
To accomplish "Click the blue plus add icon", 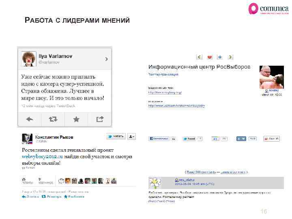I will (x=220, y=57).
